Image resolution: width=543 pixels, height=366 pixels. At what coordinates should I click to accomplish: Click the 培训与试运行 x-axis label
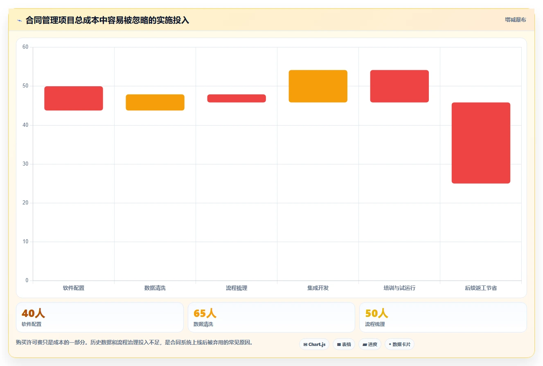pos(399,288)
